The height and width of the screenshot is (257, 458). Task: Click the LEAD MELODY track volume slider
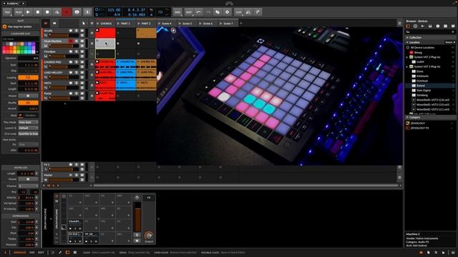click(x=64, y=77)
